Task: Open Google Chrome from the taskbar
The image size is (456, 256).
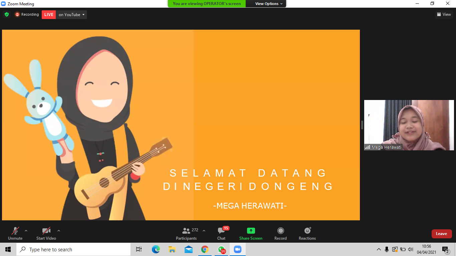Action: click(x=205, y=249)
